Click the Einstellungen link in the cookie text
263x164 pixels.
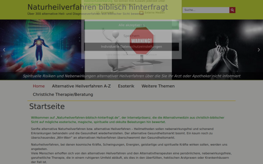(x=92, y=4)
